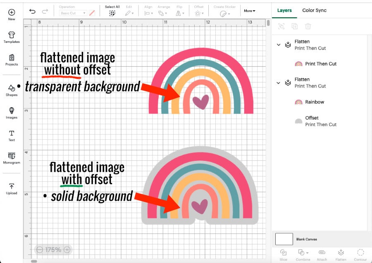
Task: Open Templates in the left sidebar
Action: point(12,38)
